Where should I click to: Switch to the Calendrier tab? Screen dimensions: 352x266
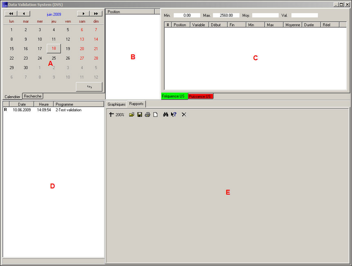12,96
